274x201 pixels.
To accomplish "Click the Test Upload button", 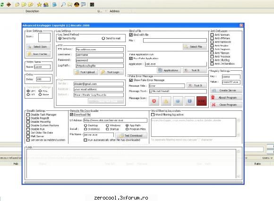I will (86, 72).
